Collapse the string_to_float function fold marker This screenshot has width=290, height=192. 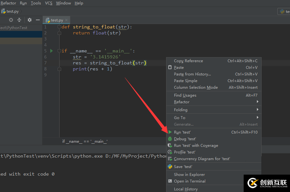59,27
